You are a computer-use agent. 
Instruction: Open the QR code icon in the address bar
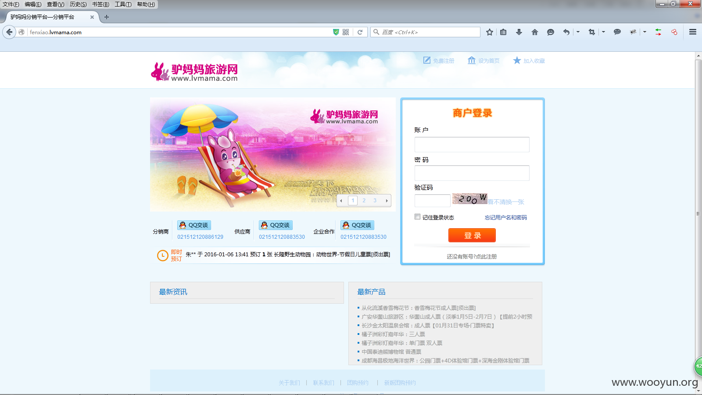tap(346, 32)
